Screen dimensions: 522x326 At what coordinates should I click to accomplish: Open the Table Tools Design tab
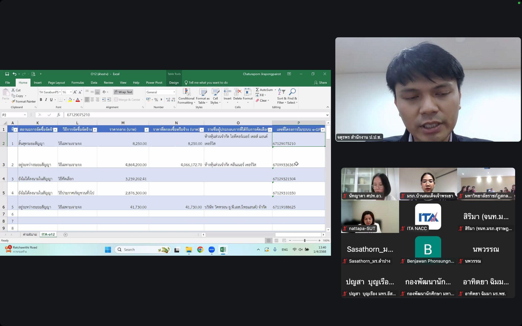point(174,83)
